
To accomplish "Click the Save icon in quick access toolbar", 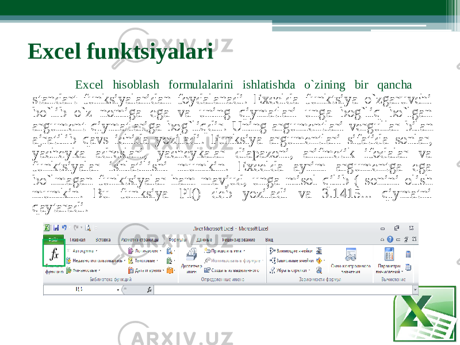I will 56,228.
